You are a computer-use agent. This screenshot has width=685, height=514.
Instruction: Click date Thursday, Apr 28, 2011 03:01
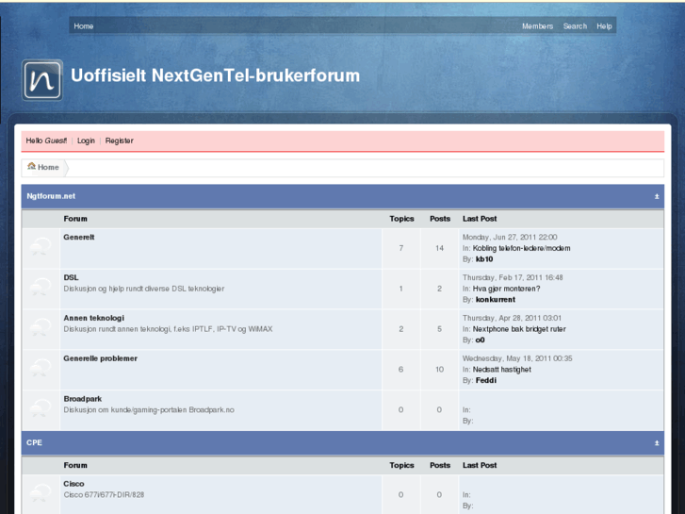pos(512,318)
